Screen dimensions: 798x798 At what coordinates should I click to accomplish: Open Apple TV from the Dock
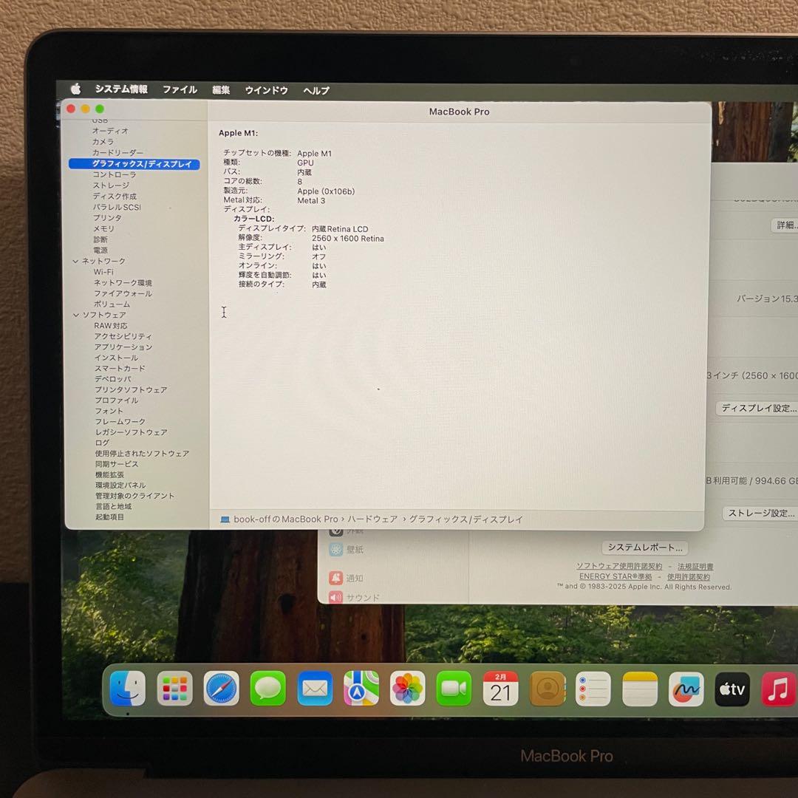click(731, 689)
